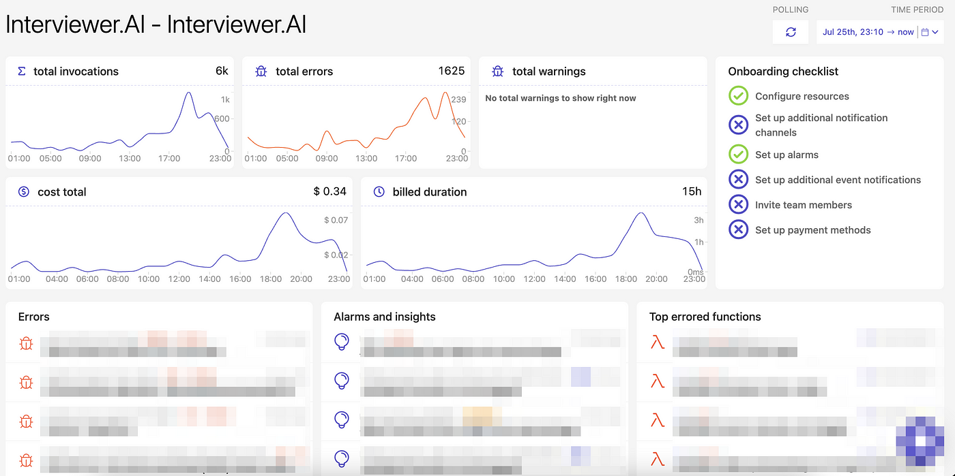The image size is (955, 476).
Task: Click the 15h billed duration value
Action: [692, 191]
